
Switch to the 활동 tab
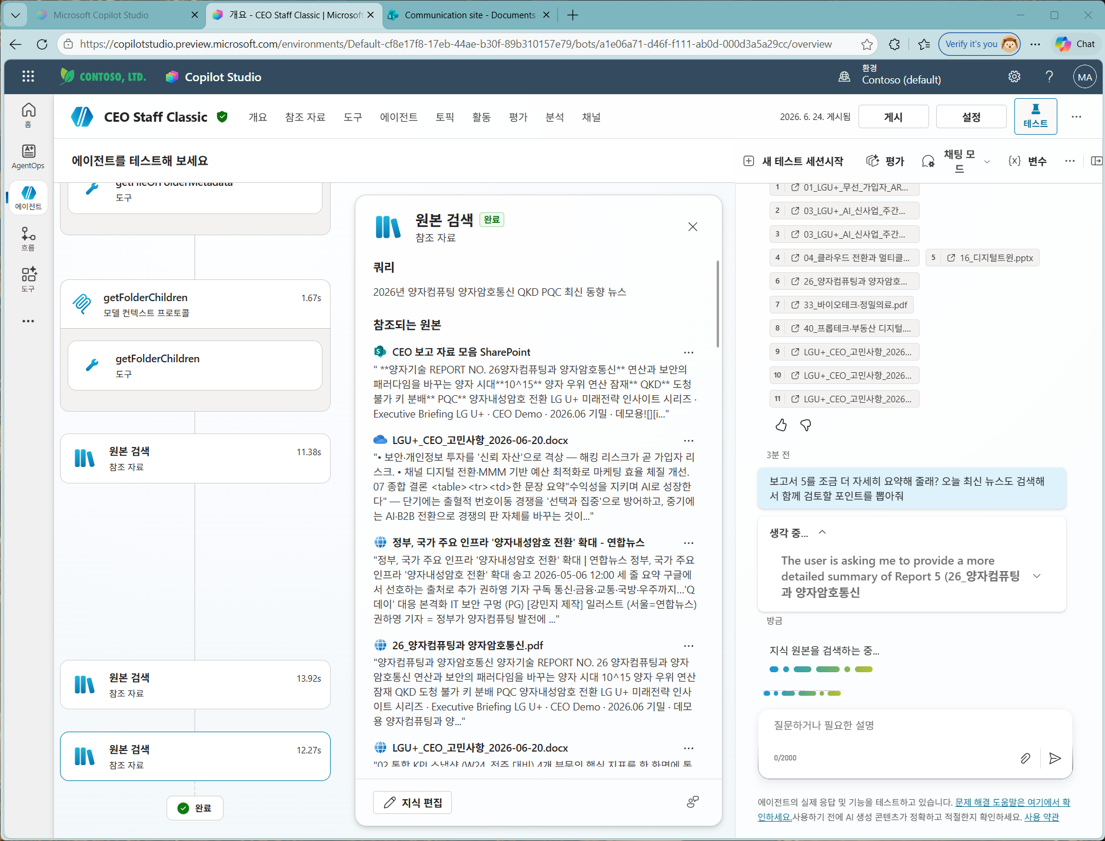(481, 117)
